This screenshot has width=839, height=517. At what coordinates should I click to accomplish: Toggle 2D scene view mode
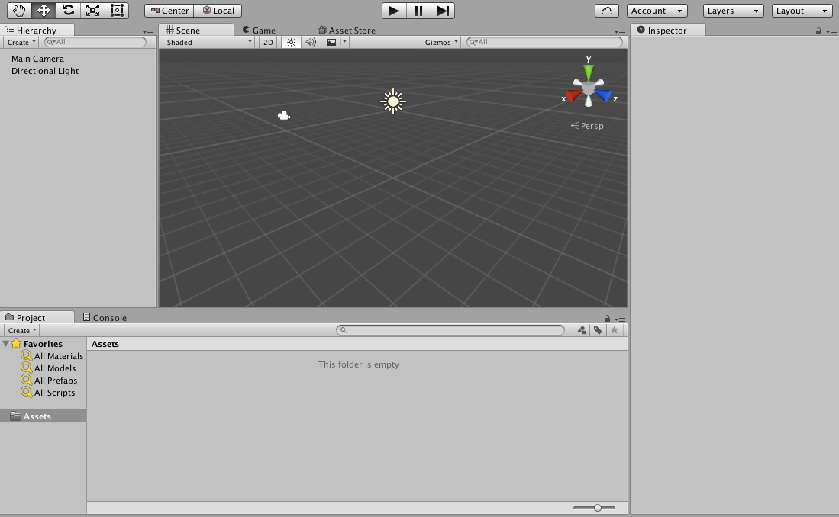[268, 42]
